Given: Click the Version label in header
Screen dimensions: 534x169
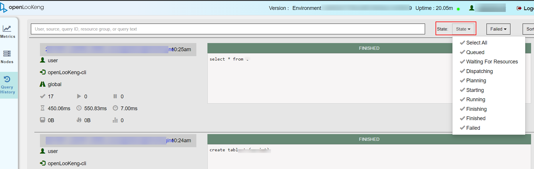Looking at the screenshot, I should [279, 8].
